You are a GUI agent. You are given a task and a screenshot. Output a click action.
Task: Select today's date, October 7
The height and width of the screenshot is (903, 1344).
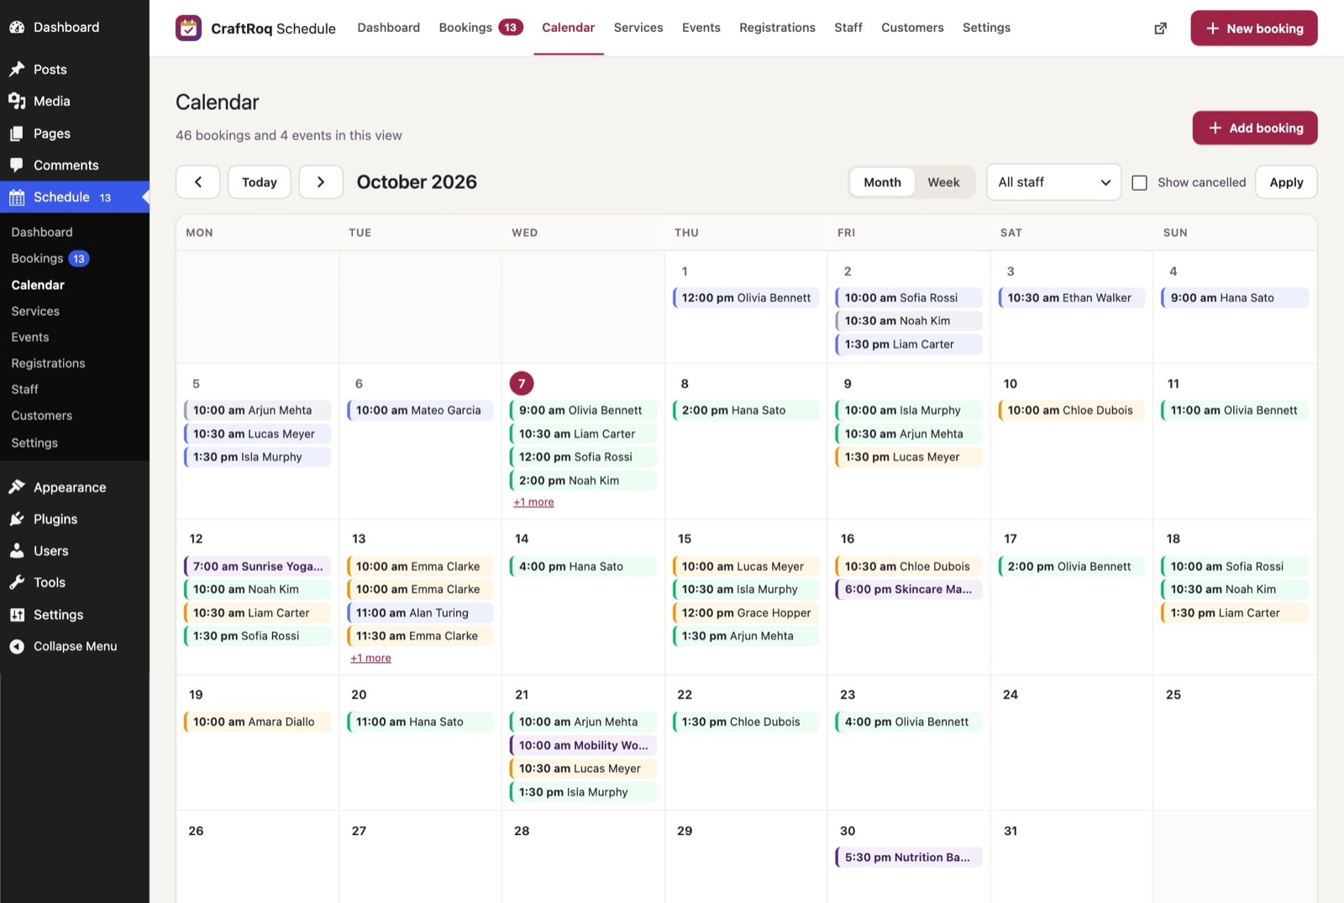522,384
